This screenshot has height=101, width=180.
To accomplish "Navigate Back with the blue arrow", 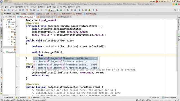I will coord(38,10).
